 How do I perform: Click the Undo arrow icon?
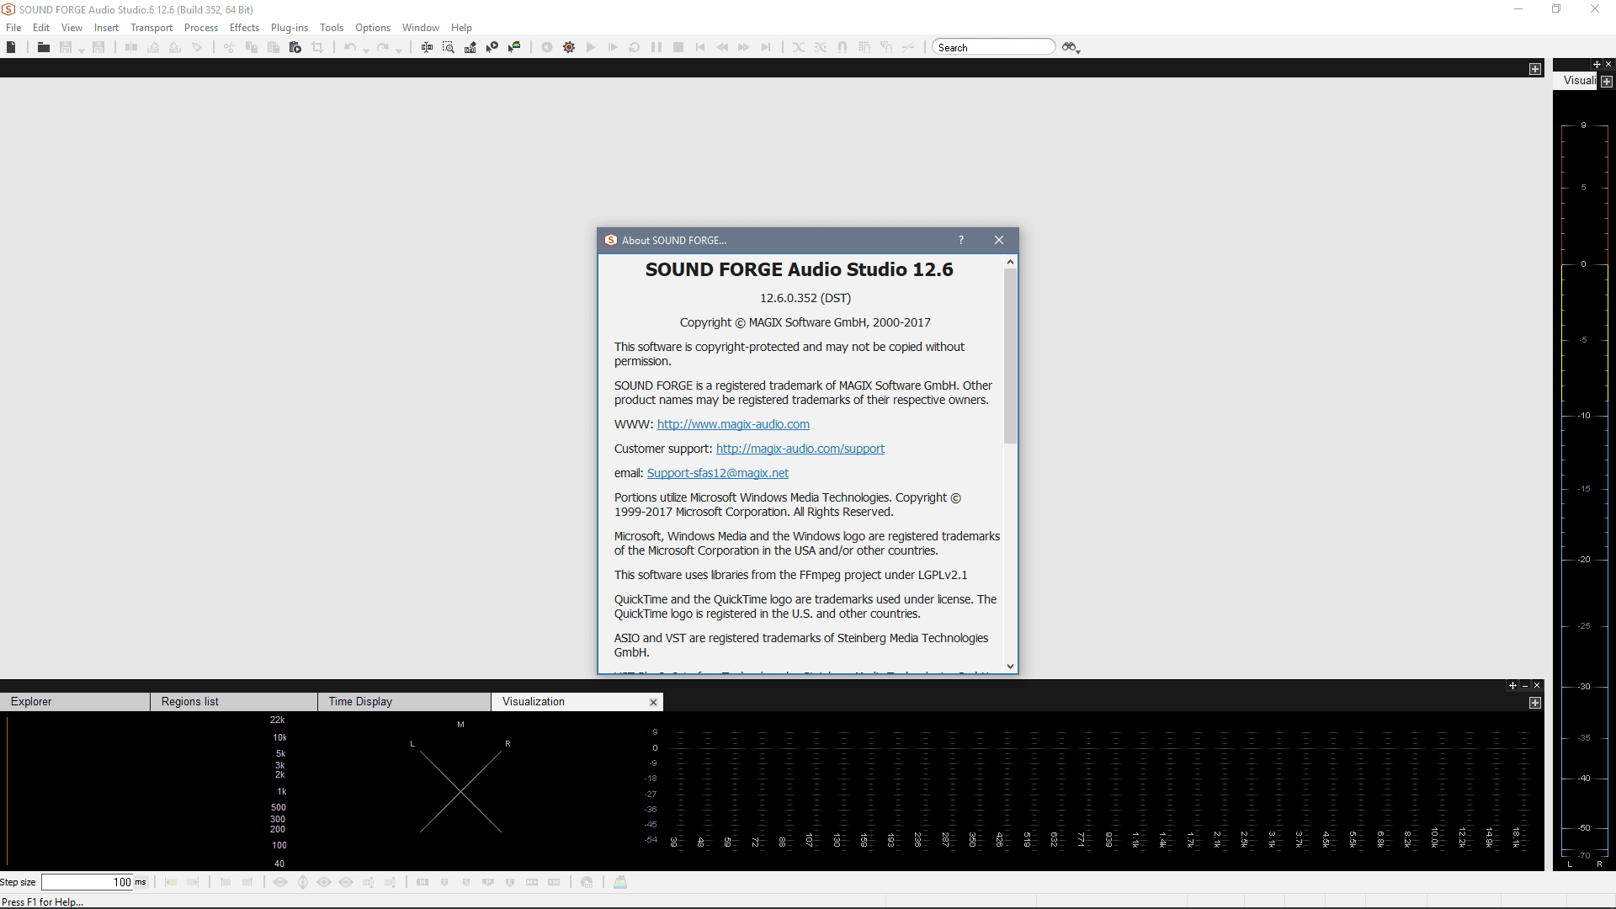(x=350, y=47)
